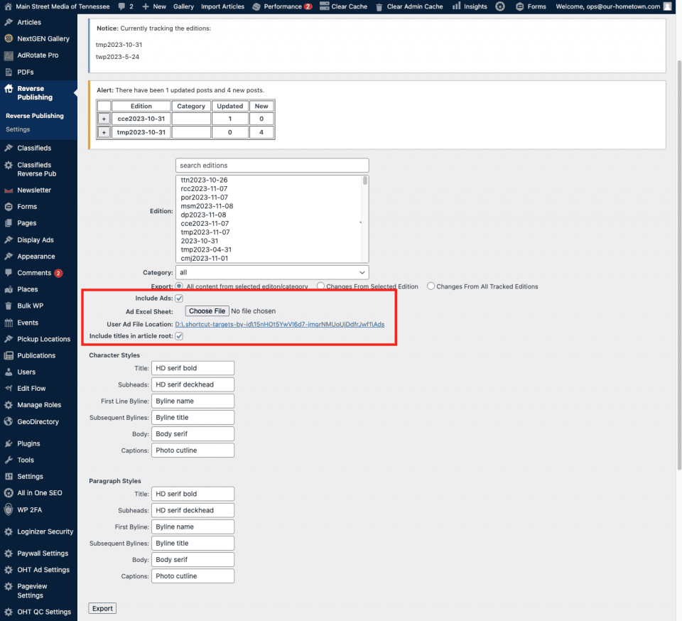The height and width of the screenshot is (621, 682).
Task: Open the Newsletter sidebar icon
Action: [9, 190]
